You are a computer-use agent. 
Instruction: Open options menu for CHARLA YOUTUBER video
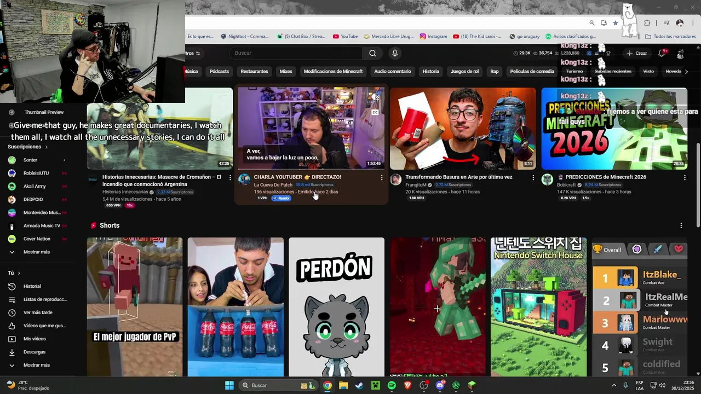(382, 177)
